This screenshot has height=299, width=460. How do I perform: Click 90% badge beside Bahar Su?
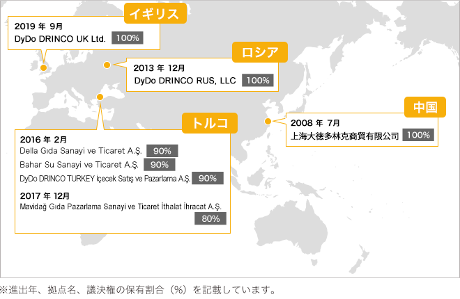click(160, 165)
